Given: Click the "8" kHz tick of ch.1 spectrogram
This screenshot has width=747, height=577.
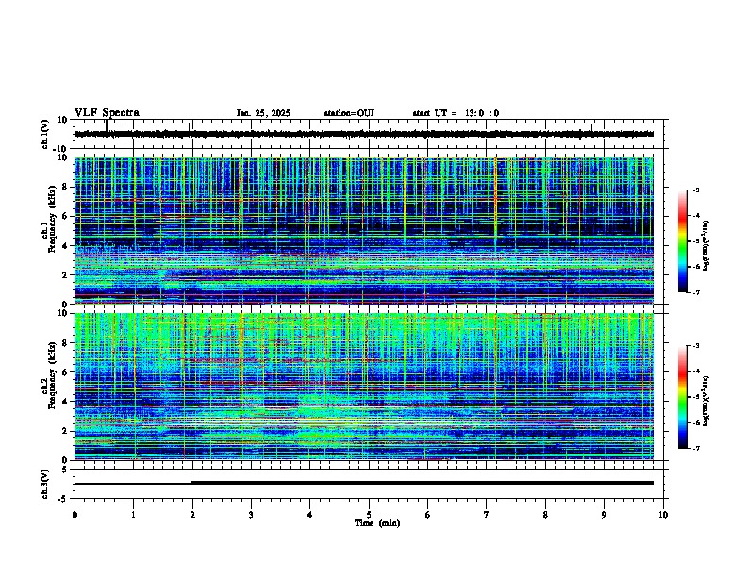Looking at the screenshot, I should 66,187.
